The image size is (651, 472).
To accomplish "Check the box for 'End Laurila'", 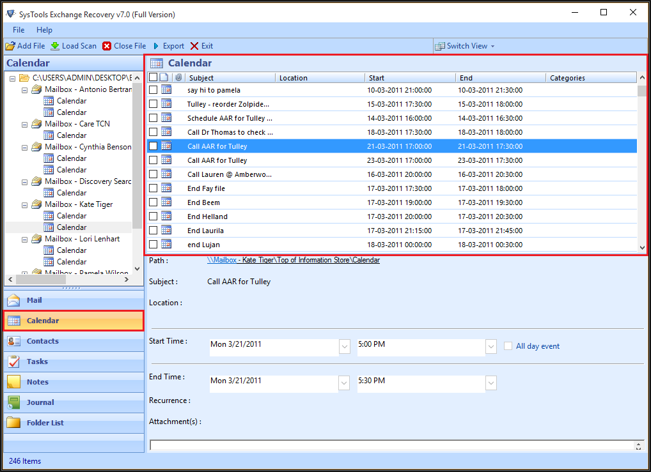I will [153, 230].
